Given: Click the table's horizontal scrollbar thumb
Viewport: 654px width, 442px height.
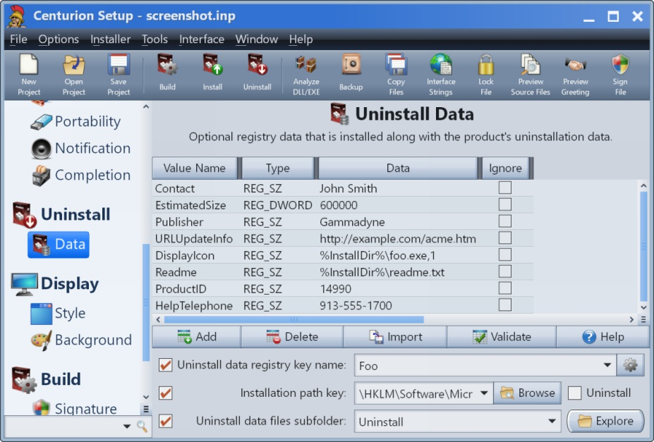Looking at the screenshot, I should 293,319.
